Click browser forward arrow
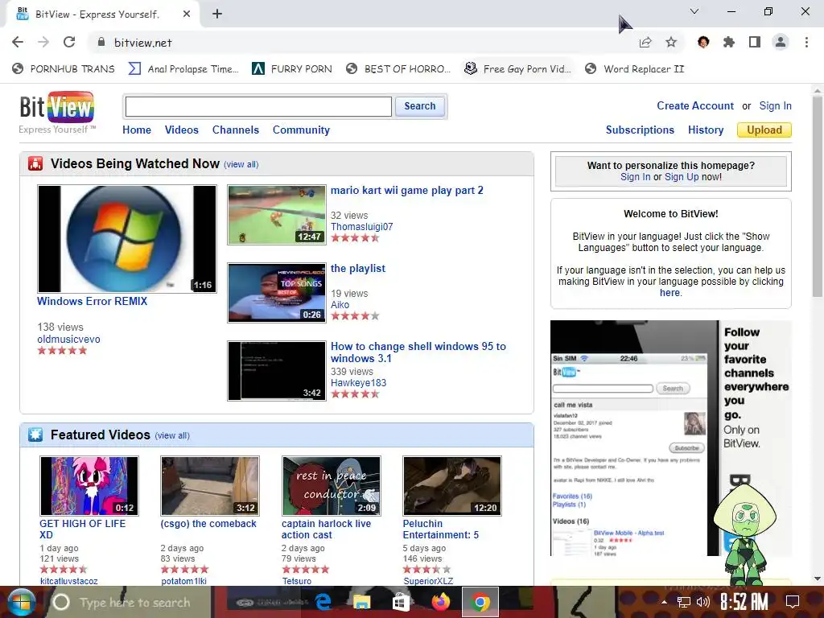Image resolution: width=824 pixels, height=618 pixels. 43,42
